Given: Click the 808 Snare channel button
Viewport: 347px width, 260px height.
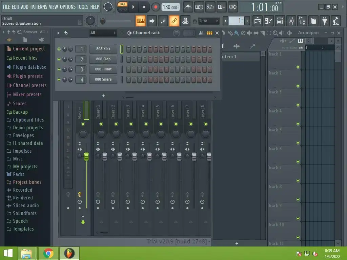Looking at the screenshot, I should coord(103,79).
